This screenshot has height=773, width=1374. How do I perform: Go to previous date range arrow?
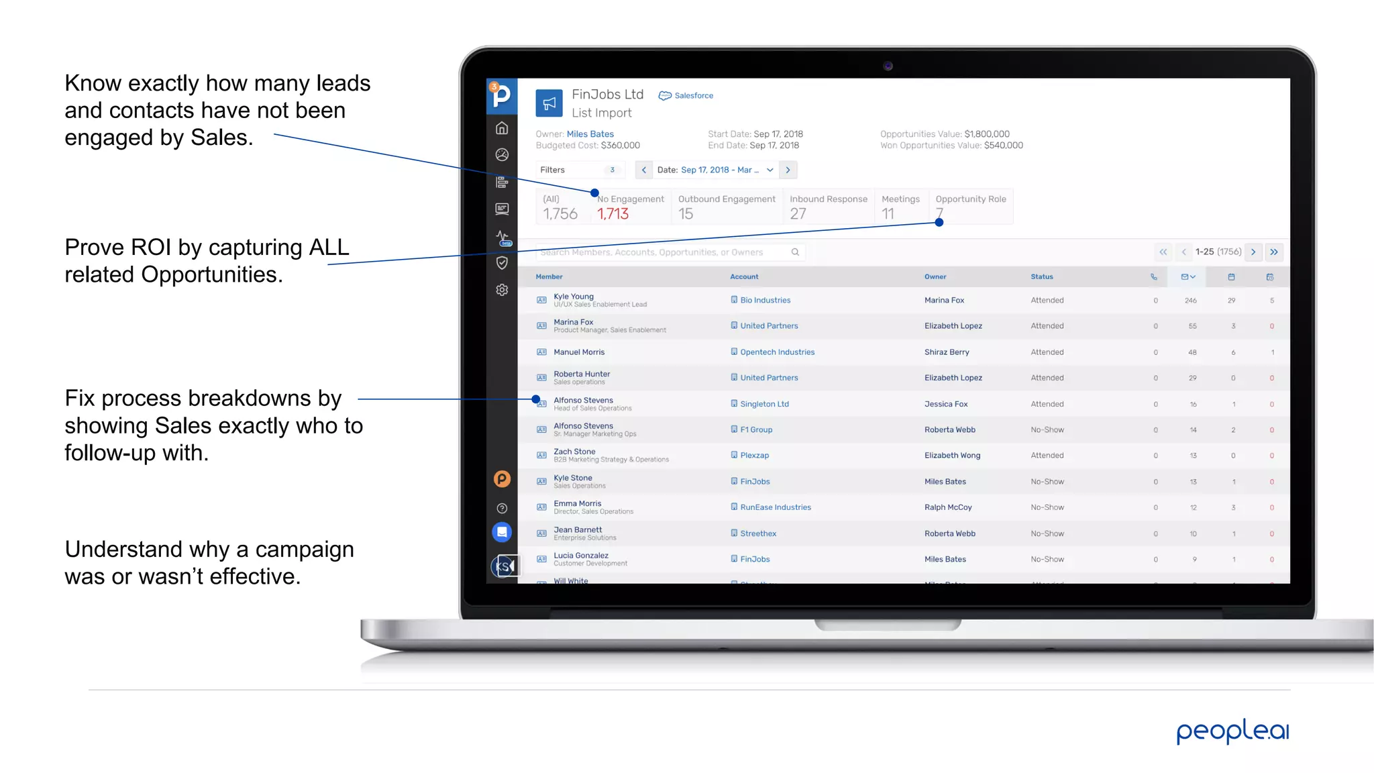(644, 170)
